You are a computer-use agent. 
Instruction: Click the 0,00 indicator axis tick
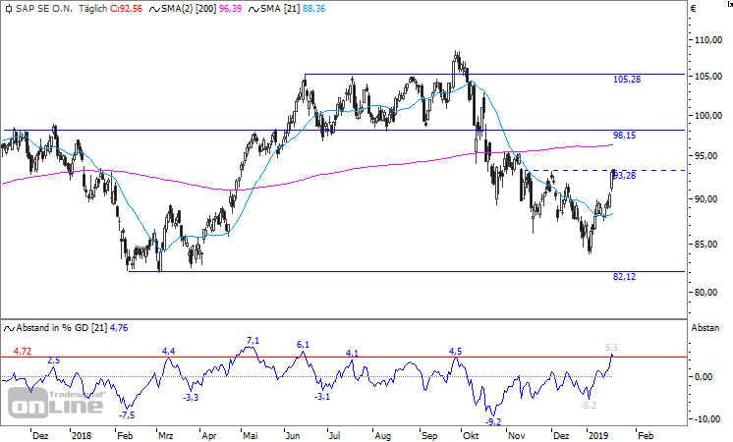pos(704,376)
